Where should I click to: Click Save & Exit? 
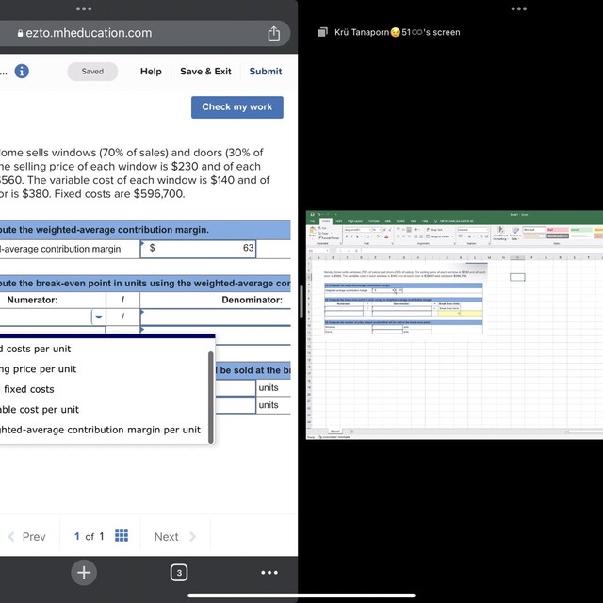205,72
